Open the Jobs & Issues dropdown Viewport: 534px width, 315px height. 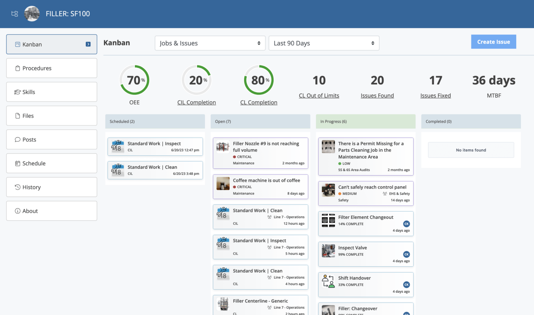tap(210, 43)
